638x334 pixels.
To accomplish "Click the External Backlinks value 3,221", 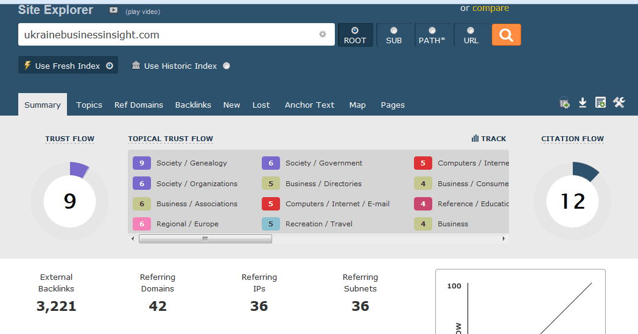I will (56, 306).
